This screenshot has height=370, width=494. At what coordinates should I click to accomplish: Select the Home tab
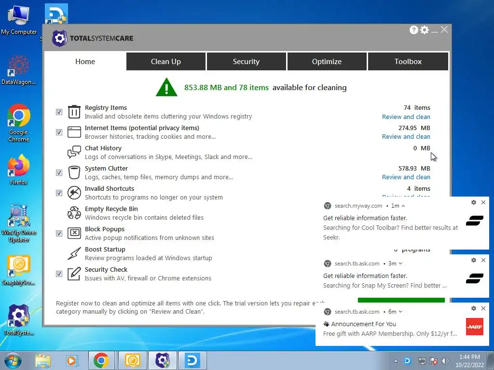click(85, 61)
